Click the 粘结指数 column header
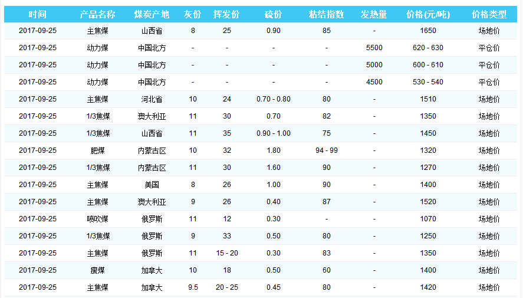The height and width of the screenshot is (298, 523). coord(326,14)
